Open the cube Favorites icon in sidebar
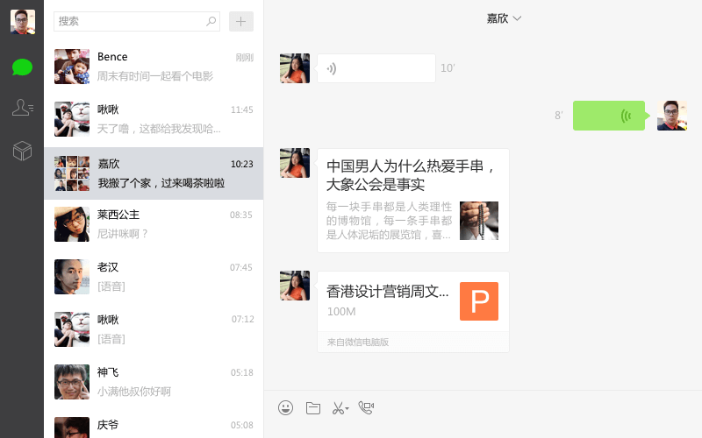 tap(22, 151)
